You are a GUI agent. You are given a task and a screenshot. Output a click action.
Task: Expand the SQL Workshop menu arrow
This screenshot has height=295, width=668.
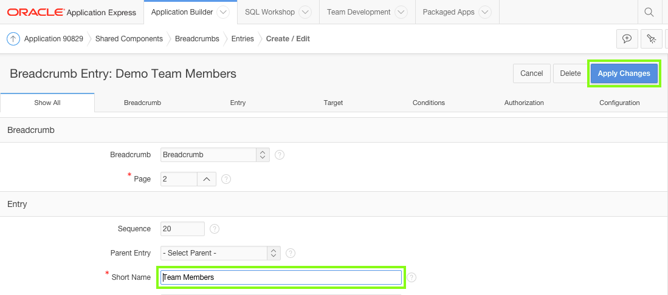[x=305, y=12]
